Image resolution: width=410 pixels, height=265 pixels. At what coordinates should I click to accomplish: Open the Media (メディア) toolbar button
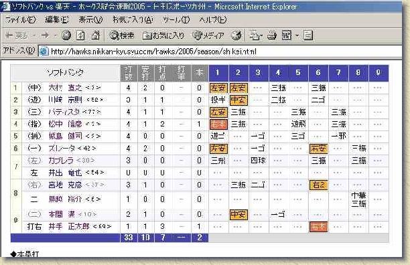click(x=208, y=35)
